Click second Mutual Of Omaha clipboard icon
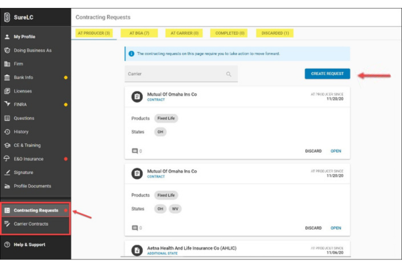 pos(137,174)
